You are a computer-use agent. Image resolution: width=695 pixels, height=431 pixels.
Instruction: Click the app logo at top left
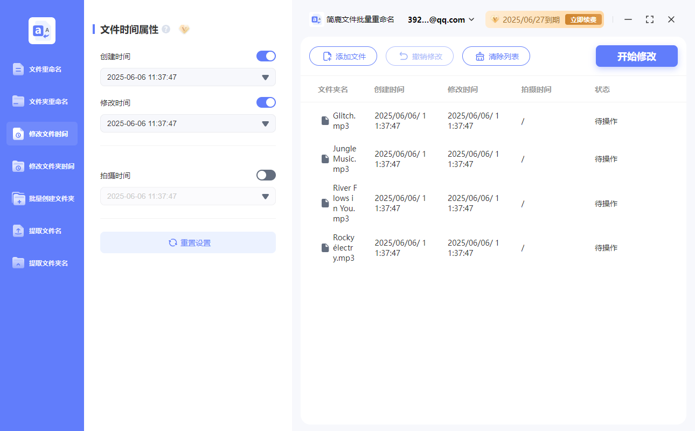pos(41,30)
